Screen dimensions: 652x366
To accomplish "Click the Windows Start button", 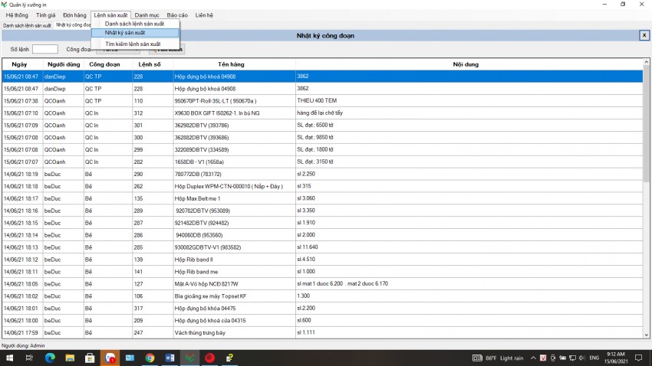I will 8,358.
